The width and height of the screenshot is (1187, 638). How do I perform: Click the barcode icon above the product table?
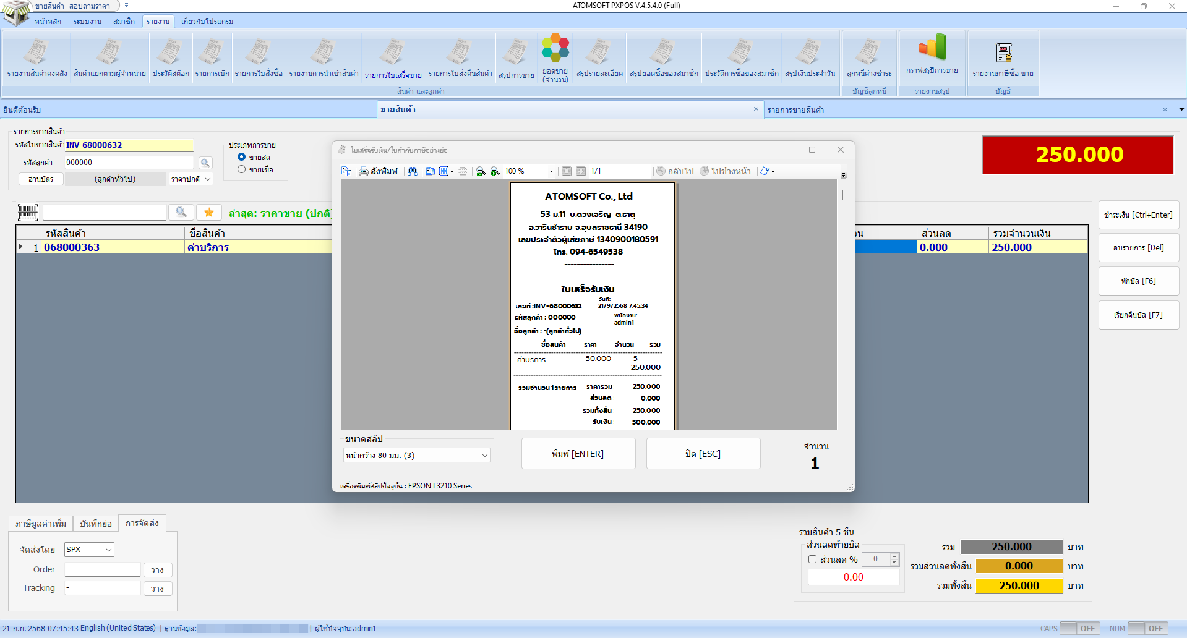pyautogui.click(x=28, y=213)
